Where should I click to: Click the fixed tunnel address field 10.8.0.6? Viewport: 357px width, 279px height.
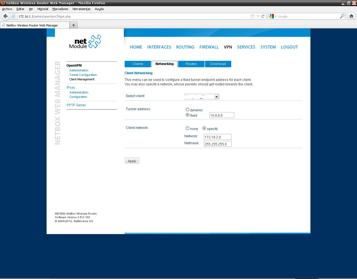[222, 115]
